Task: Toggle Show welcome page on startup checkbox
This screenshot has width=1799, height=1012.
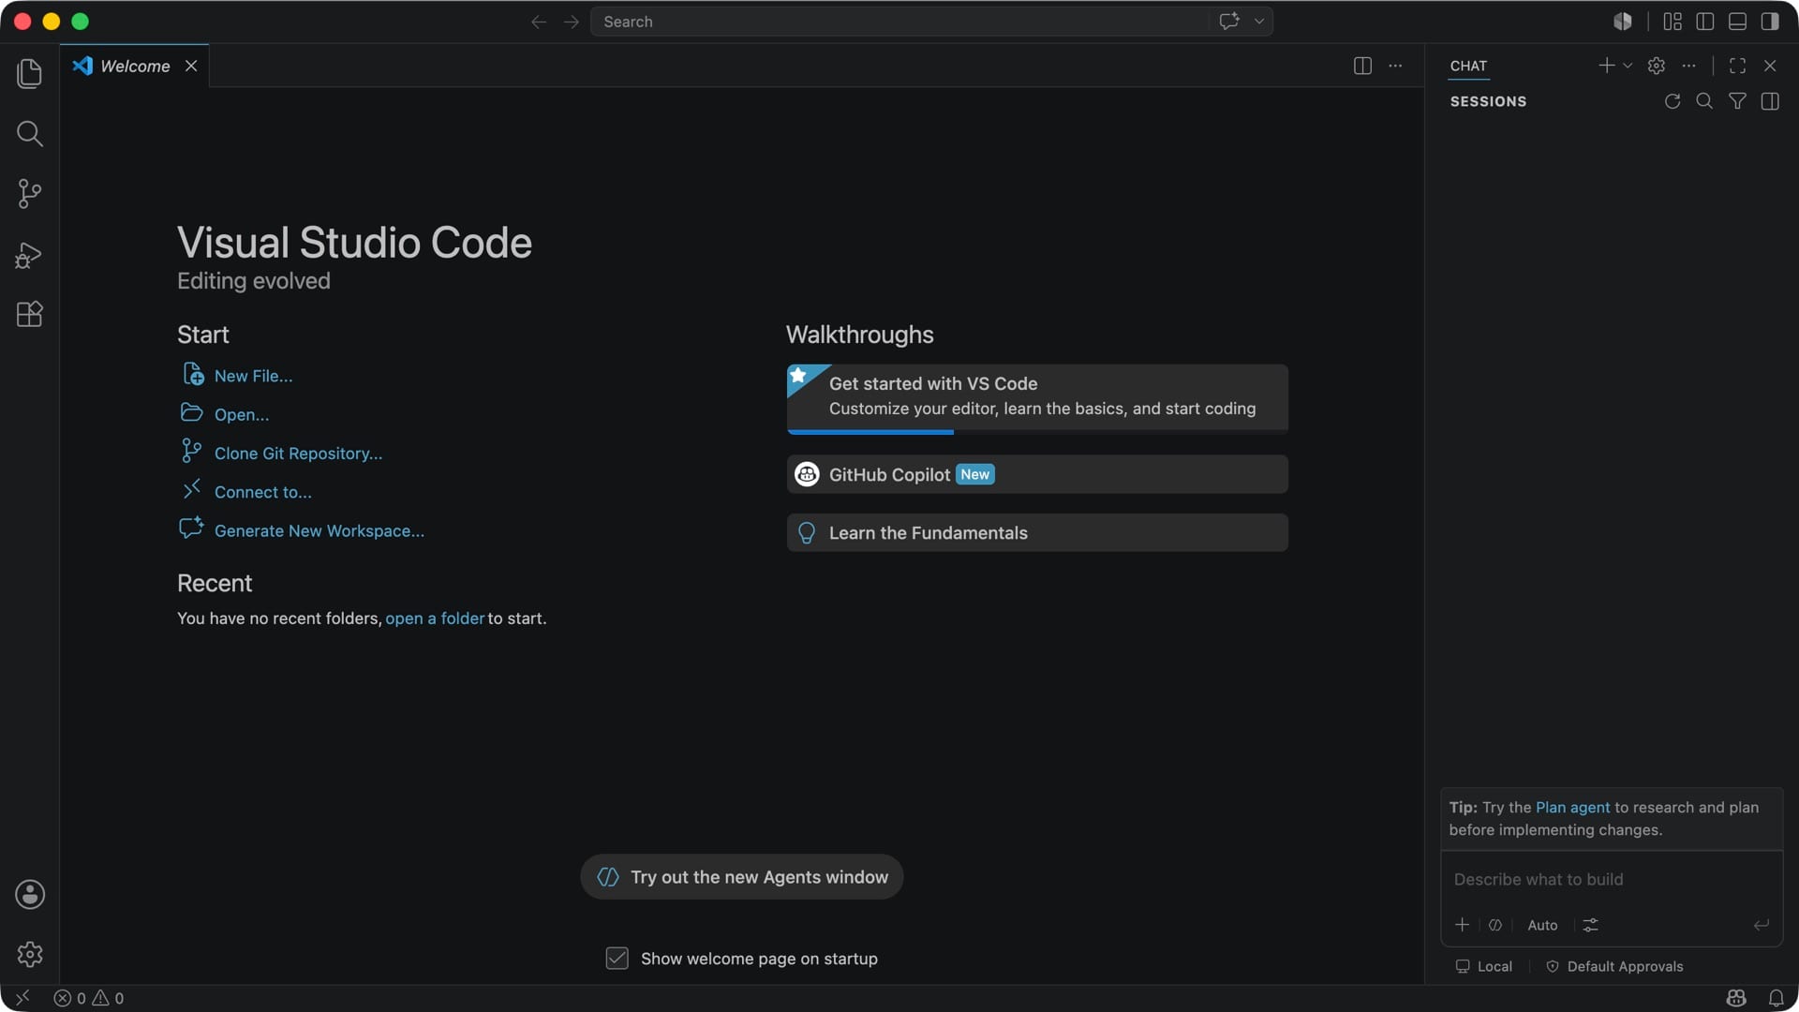Action: [617, 959]
